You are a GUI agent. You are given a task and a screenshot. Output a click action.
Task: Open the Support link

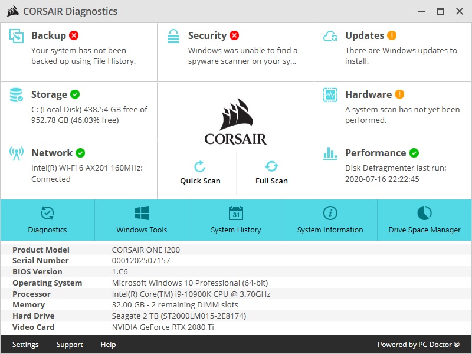(70, 345)
